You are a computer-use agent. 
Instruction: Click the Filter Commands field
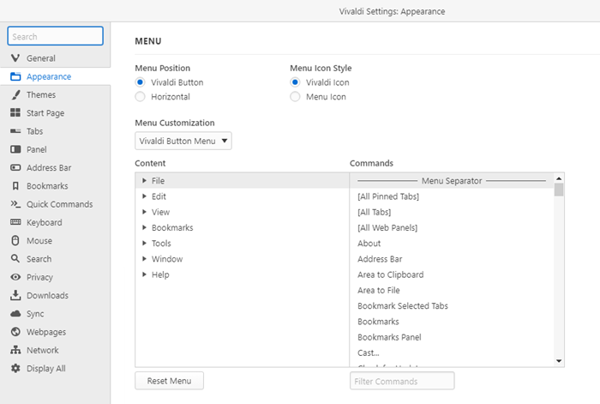pos(402,381)
